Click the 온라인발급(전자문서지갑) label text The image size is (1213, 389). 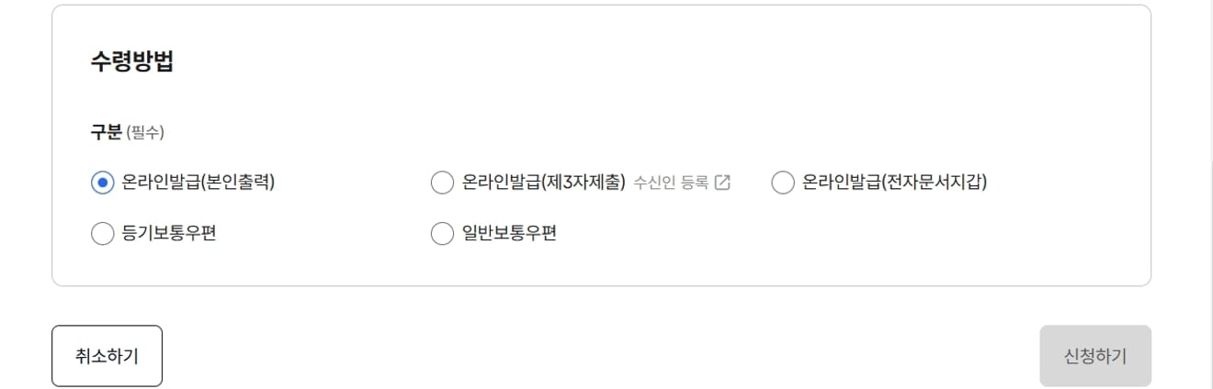(x=895, y=183)
